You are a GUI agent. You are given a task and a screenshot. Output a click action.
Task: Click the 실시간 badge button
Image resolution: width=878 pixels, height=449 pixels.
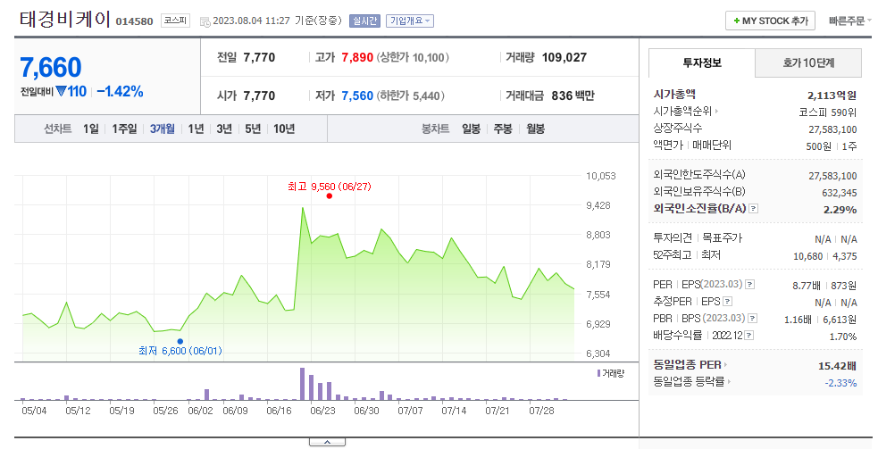click(x=364, y=21)
